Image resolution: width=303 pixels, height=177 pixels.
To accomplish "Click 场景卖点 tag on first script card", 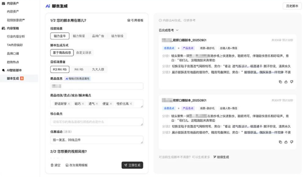I will click(169, 48).
